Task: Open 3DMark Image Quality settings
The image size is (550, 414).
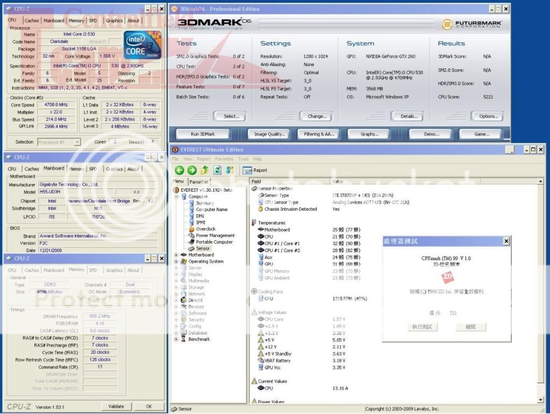Action: [269, 134]
